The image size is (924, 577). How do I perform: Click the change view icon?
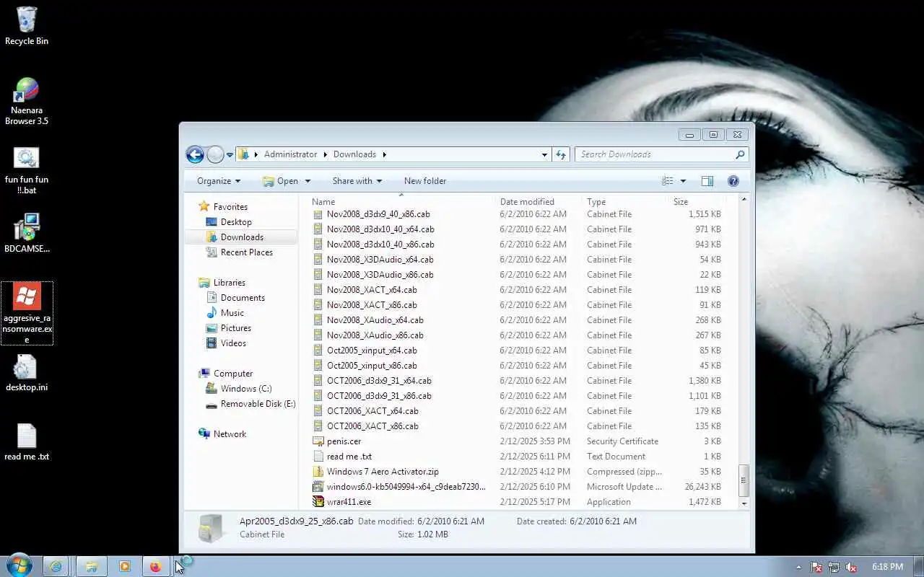click(x=668, y=181)
